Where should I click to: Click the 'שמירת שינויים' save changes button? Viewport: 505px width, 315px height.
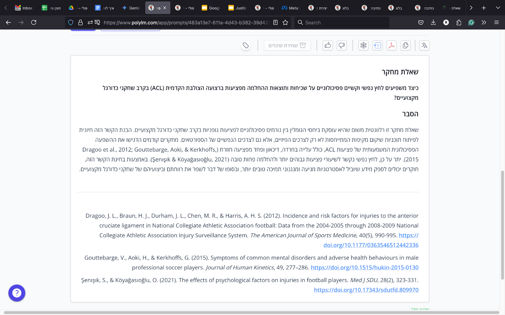287,45
